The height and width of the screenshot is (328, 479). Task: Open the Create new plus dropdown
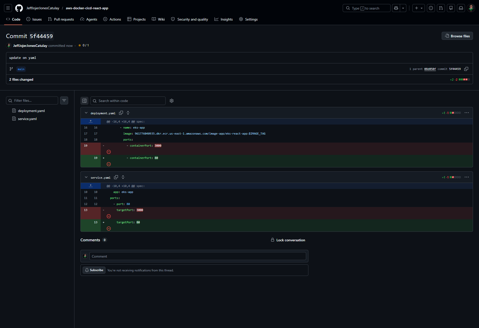pos(419,8)
